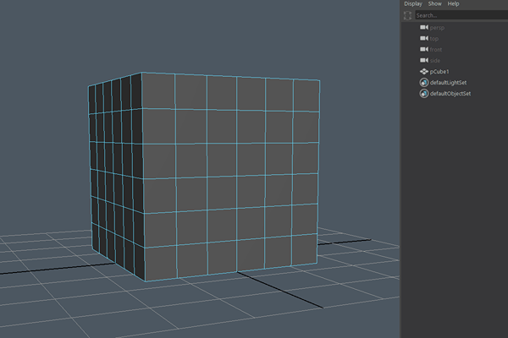The width and height of the screenshot is (508, 338).
Task: Open the Outliner Help menu
Action: click(454, 4)
